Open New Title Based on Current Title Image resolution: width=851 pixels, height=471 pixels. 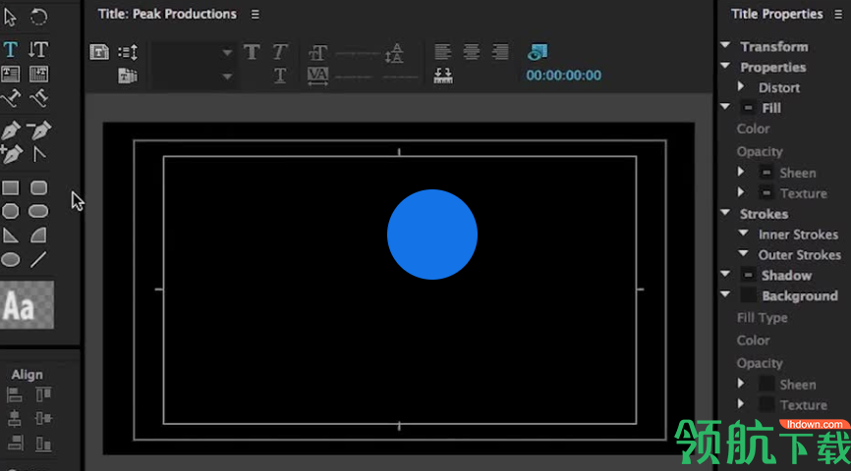tap(99, 52)
